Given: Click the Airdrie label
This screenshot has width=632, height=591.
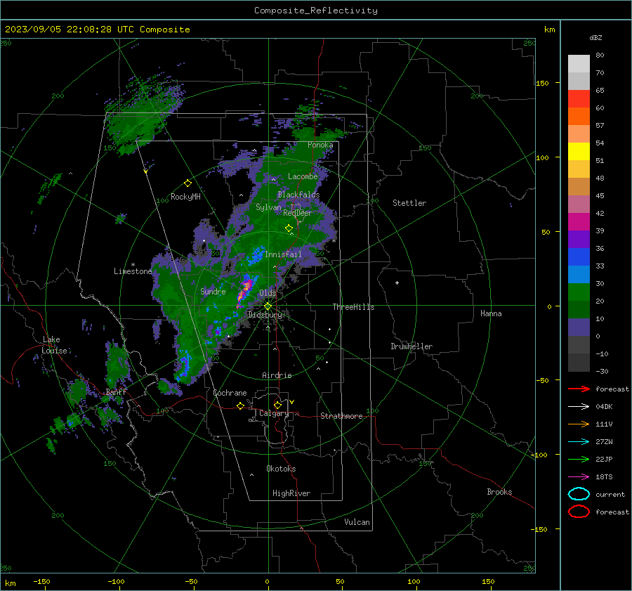Looking at the screenshot, I should pyautogui.click(x=277, y=375).
